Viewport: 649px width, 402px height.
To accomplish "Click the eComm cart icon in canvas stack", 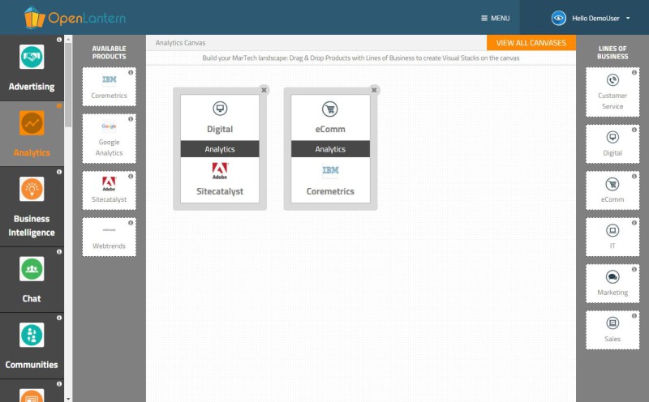I will pyautogui.click(x=330, y=109).
